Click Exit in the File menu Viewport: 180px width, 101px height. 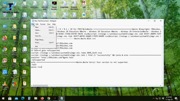pyautogui.click(x=44, y=46)
